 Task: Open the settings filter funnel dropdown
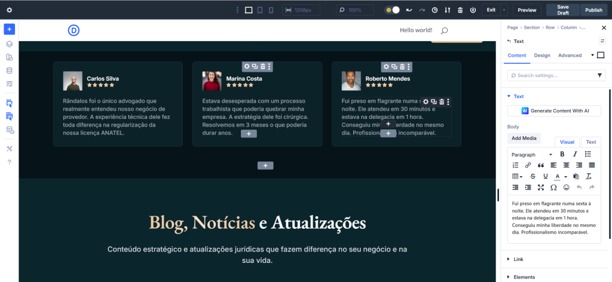pyautogui.click(x=600, y=75)
